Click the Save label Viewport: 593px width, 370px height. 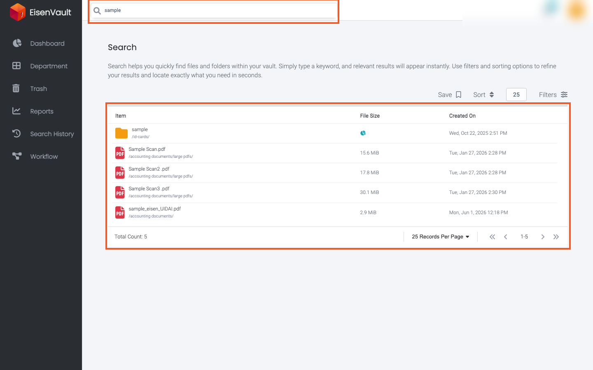point(445,95)
